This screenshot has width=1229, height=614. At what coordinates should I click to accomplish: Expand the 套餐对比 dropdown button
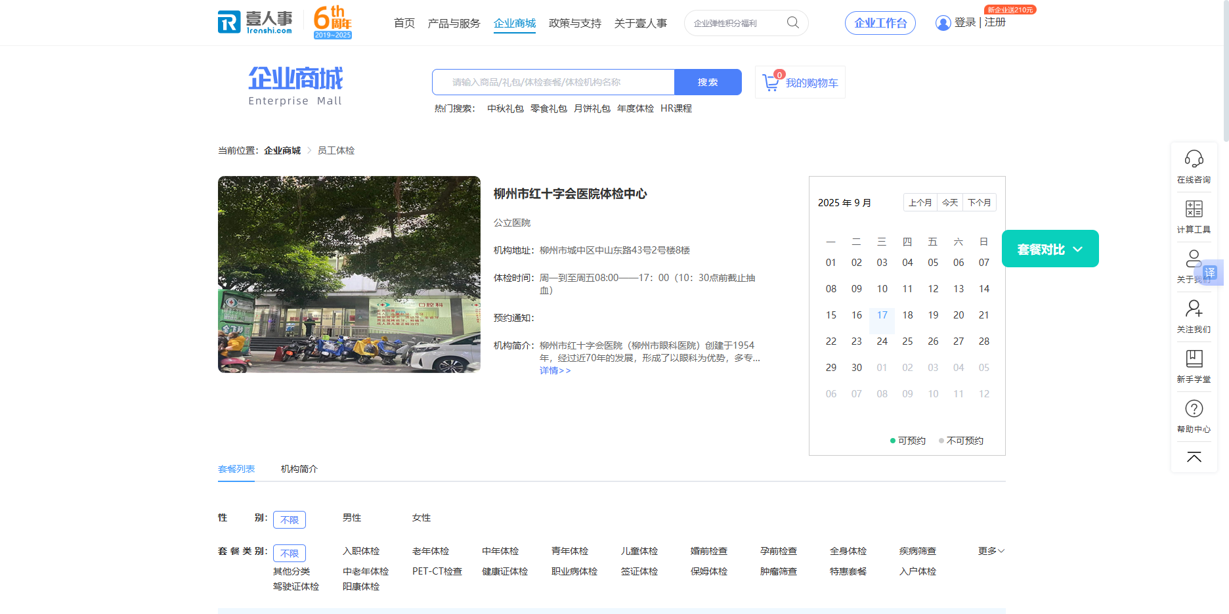(x=1050, y=249)
